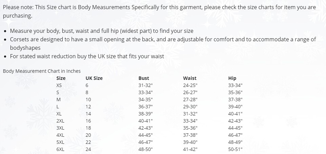Click UK size 16 cell
The width and height of the screenshot is (326, 154).
(88, 121)
